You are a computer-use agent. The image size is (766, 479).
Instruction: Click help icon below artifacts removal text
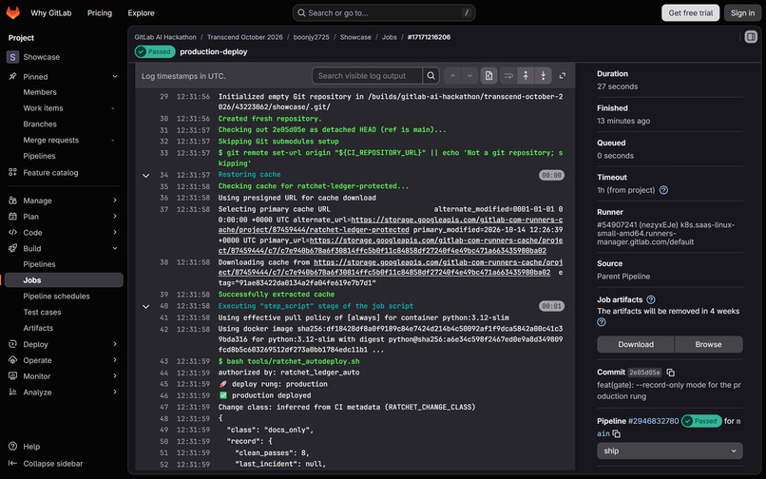(602, 322)
